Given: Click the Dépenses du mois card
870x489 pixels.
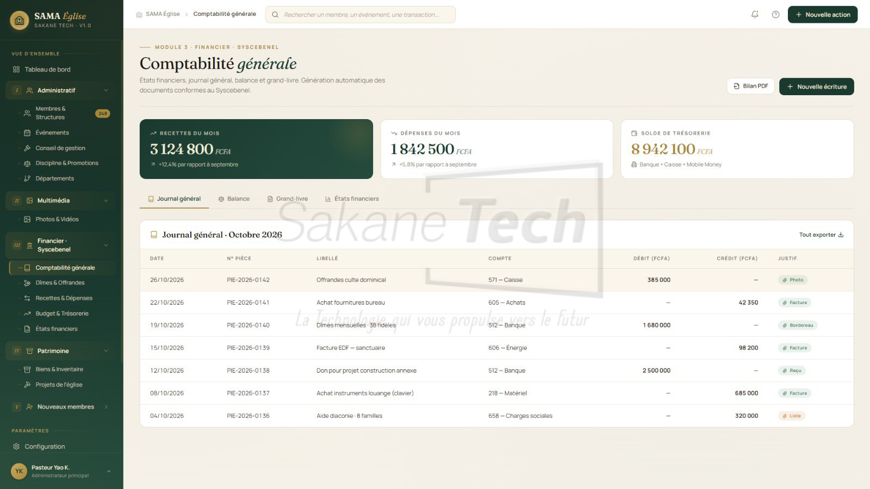Looking at the screenshot, I should pyautogui.click(x=496, y=149).
